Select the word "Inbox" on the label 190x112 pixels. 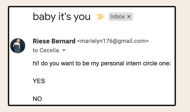pyautogui.click(x=117, y=17)
